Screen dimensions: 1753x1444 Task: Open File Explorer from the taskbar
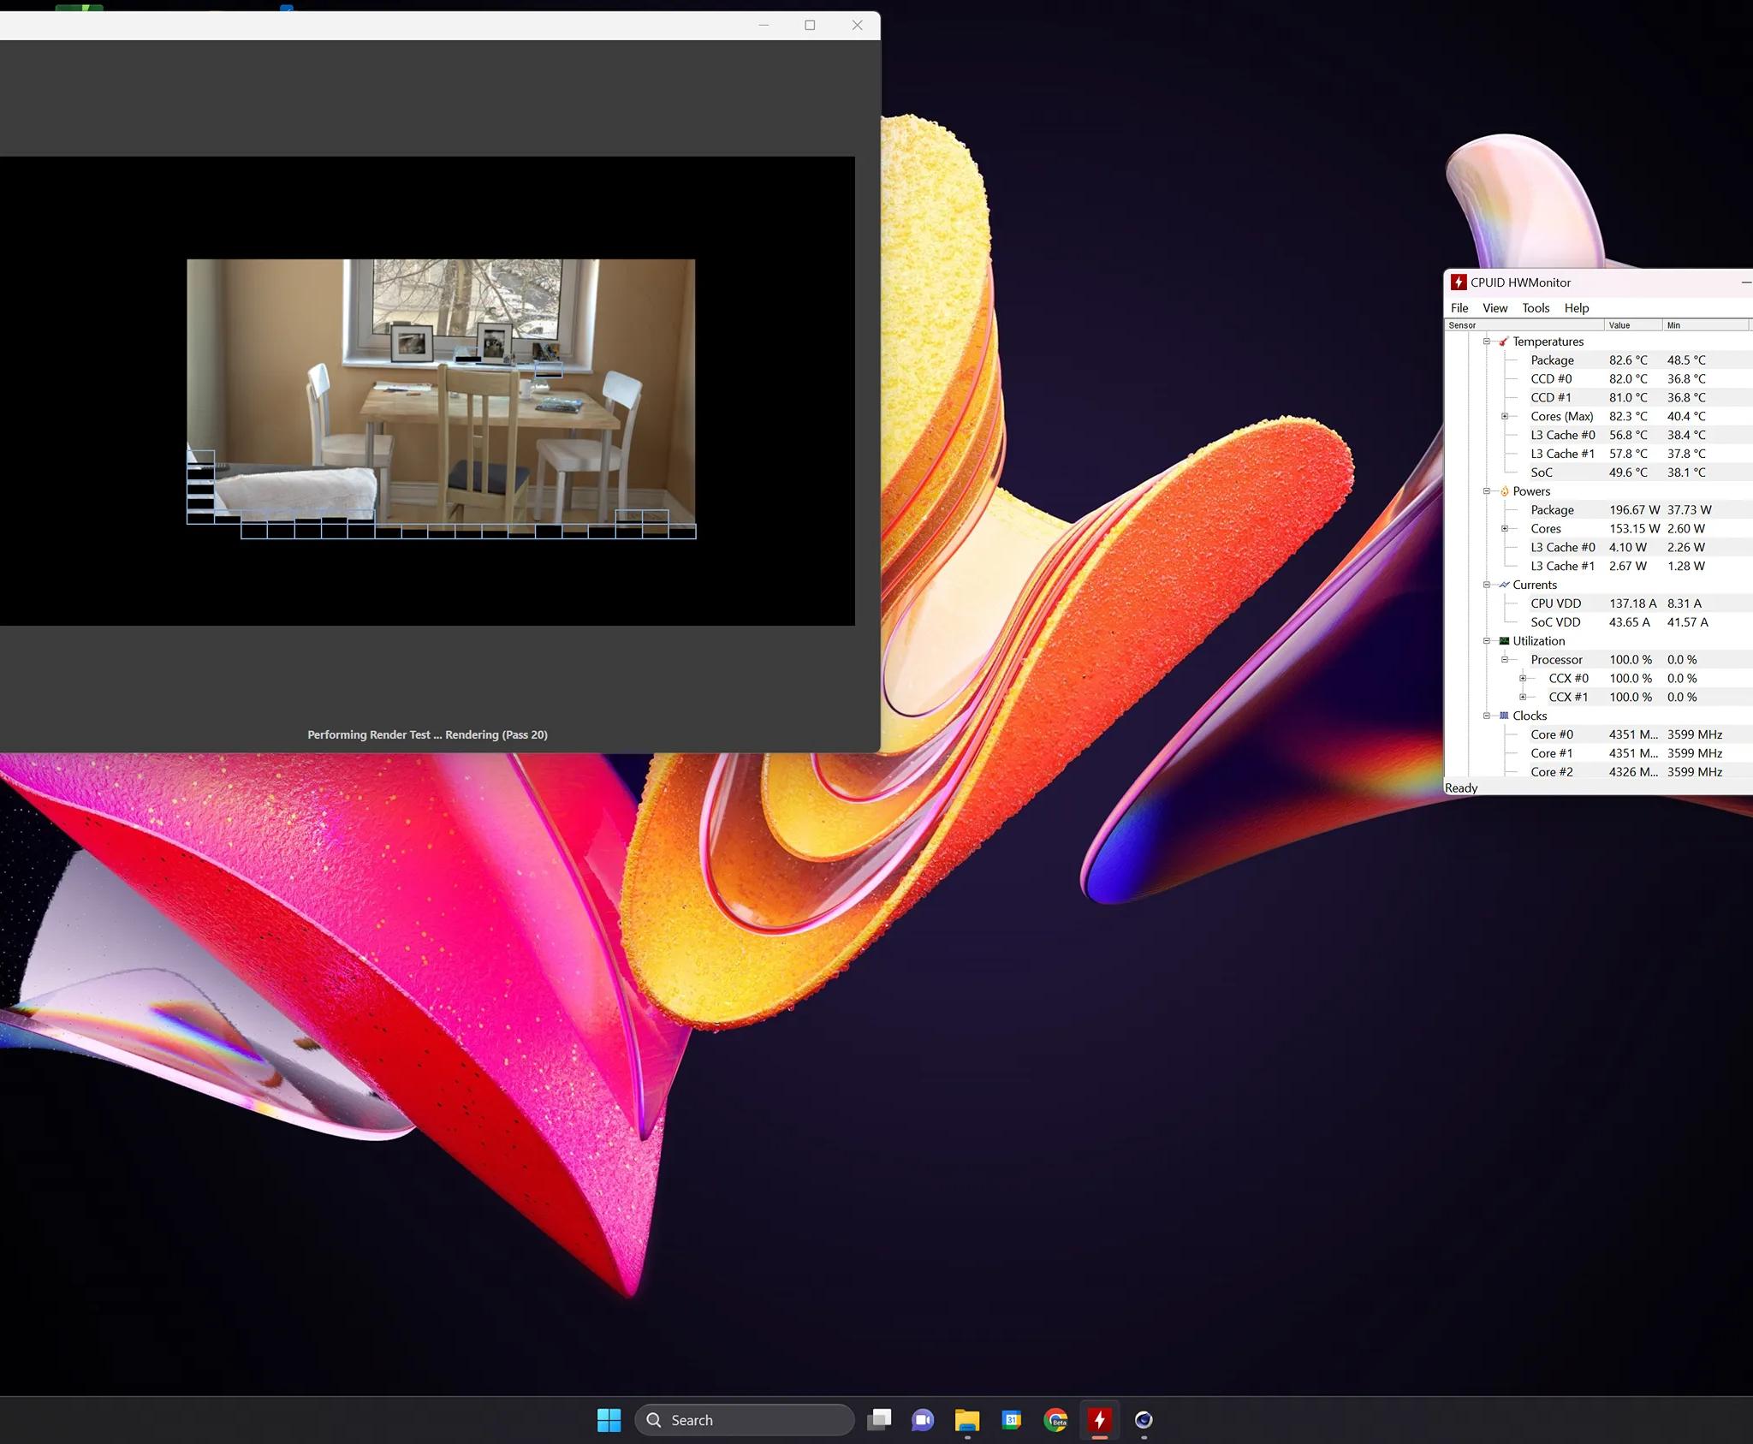point(967,1420)
